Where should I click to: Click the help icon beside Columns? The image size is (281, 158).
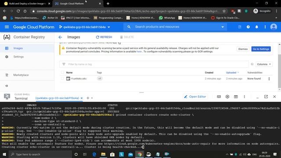[252, 64]
